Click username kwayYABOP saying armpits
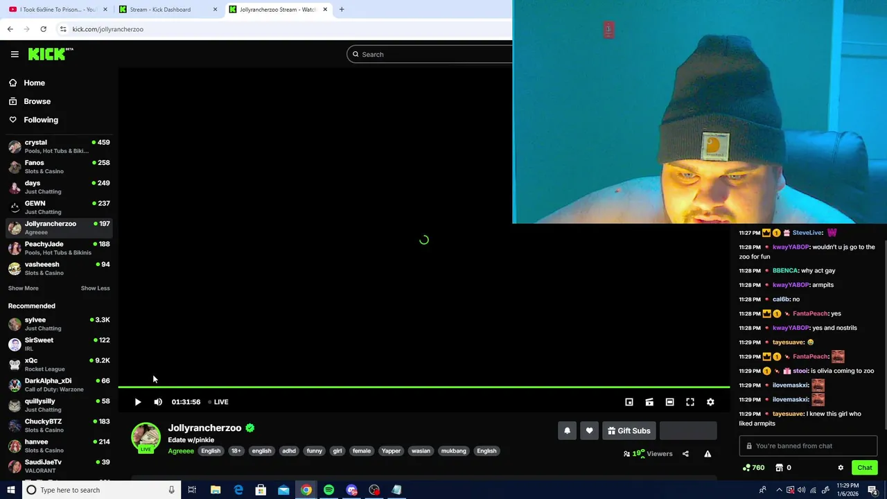 coord(790,285)
